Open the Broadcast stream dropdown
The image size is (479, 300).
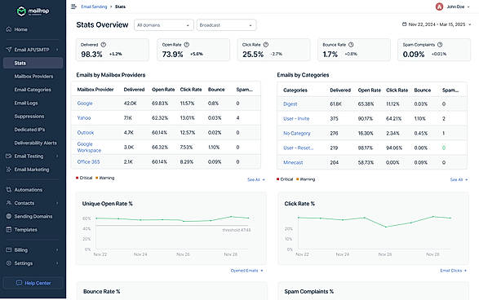pyautogui.click(x=226, y=25)
